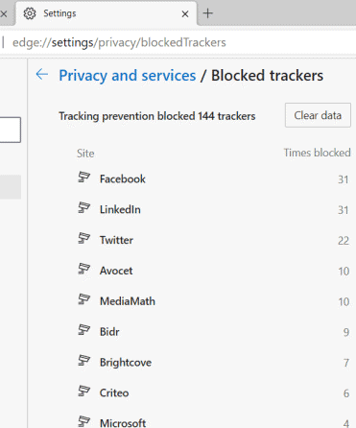Click the Times blocked column header
The height and width of the screenshot is (428, 356).
[x=317, y=153]
